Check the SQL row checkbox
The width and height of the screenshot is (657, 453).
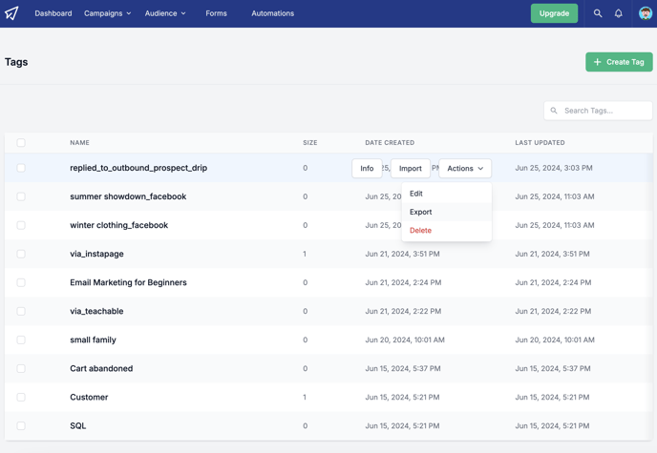21,425
